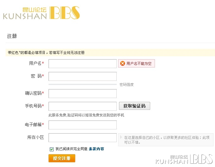Screen dimensions: 215x167
Task: Select the 确认密码 confirm password field
Action: point(83,94)
